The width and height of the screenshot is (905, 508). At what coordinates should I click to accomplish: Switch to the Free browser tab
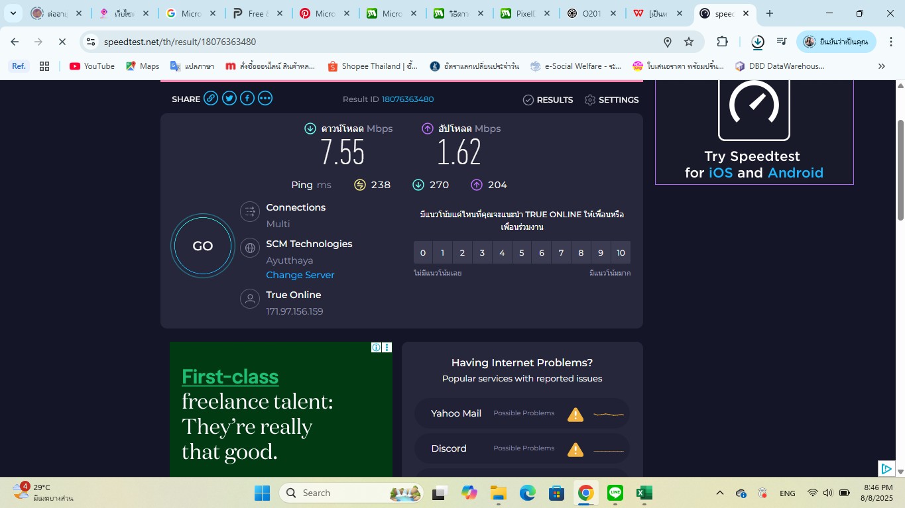[257, 13]
